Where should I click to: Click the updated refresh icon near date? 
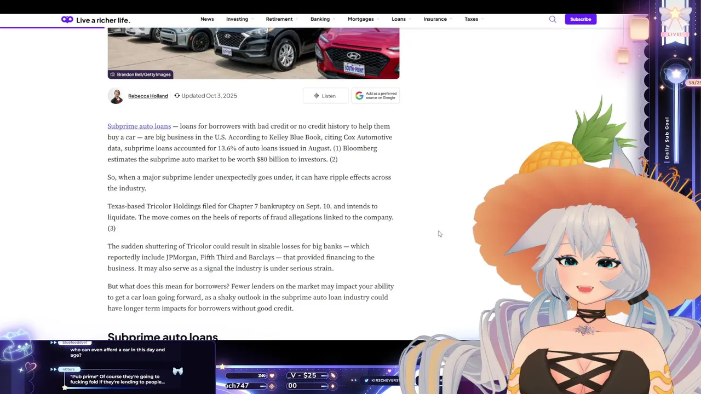click(x=177, y=96)
